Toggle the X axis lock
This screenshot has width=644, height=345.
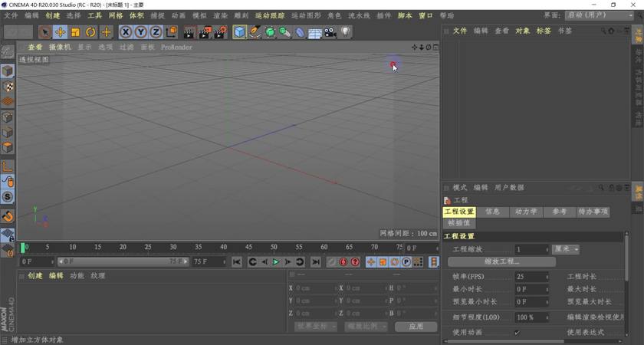[x=126, y=32]
